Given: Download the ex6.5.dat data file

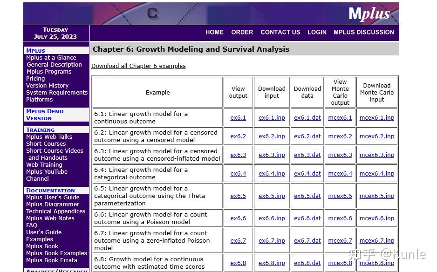Looking at the screenshot, I should pos(307,196).
